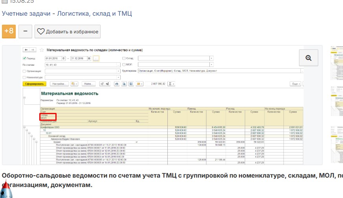The height and width of the screenshot is (198, 343).
Task: Open the Настройки... button
Action: pyautogui.click(x=59, y=84)
